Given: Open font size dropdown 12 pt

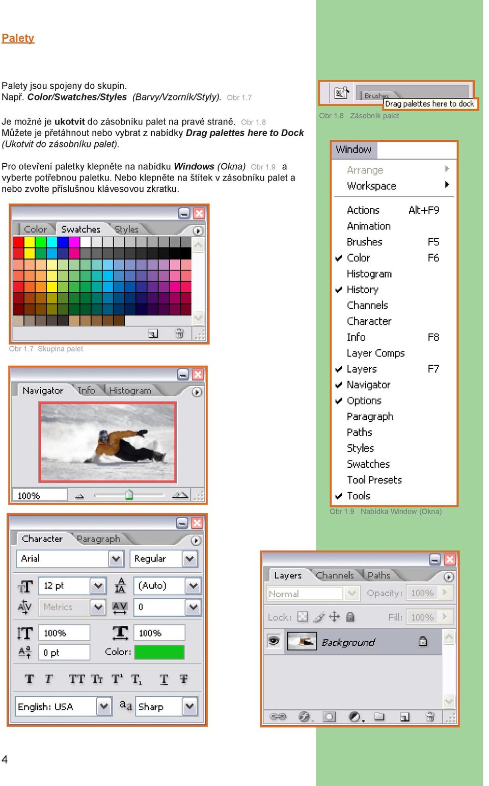Looking at the screenshot, I should tap(98, 586).
